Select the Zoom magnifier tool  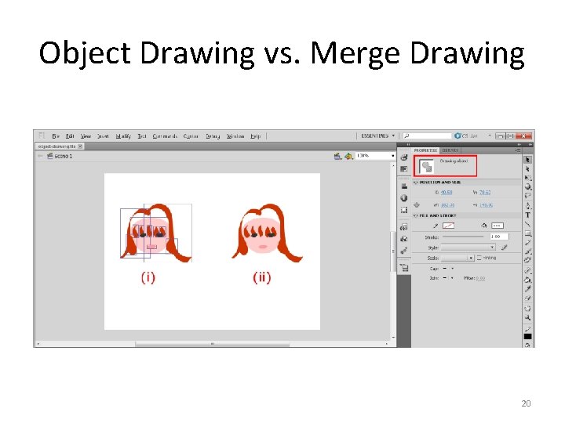tap(527, 318)
